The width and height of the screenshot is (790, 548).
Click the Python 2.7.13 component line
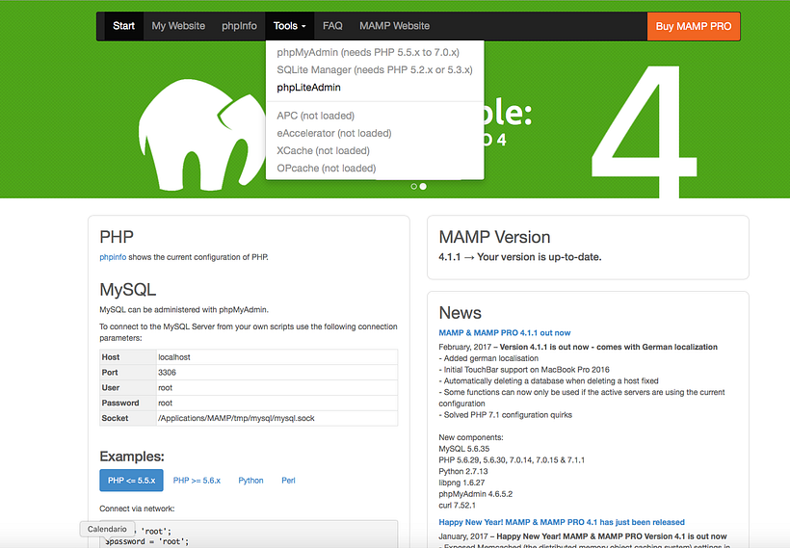click(463, 472)
